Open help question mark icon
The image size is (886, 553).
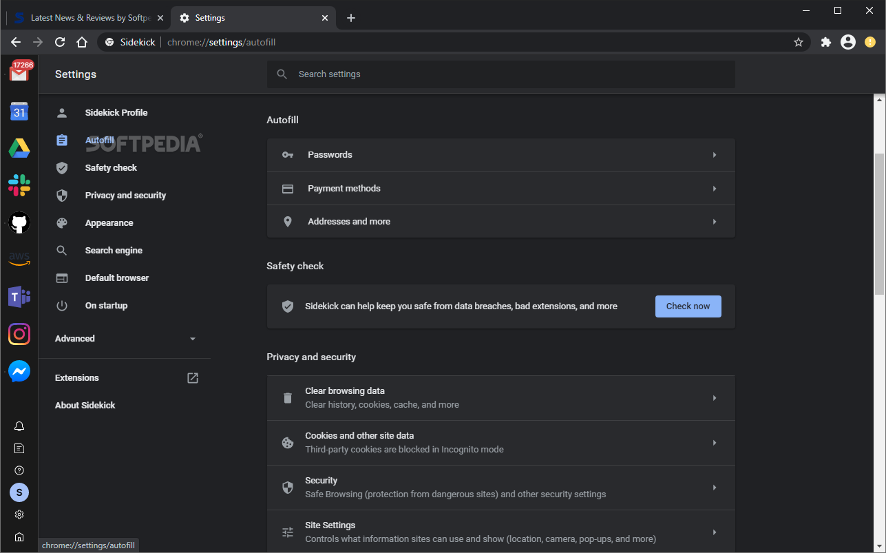19,470
